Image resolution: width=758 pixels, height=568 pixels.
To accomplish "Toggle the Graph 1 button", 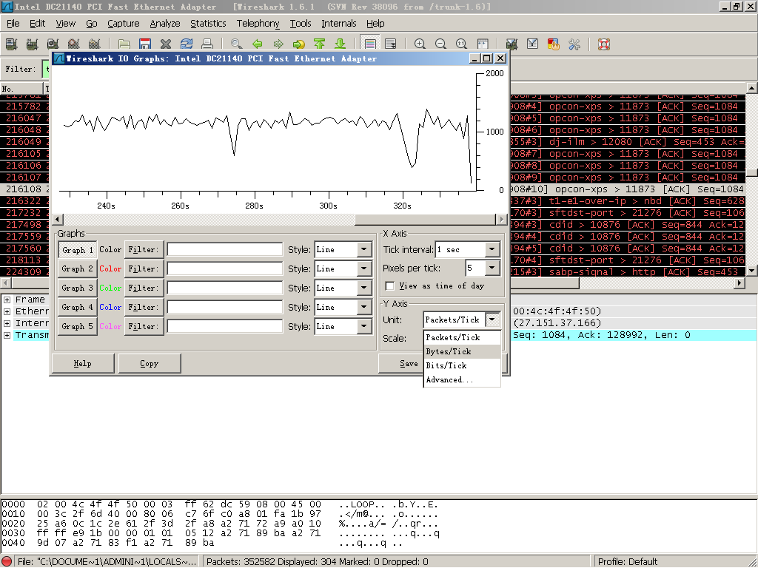I will (78, 250).
